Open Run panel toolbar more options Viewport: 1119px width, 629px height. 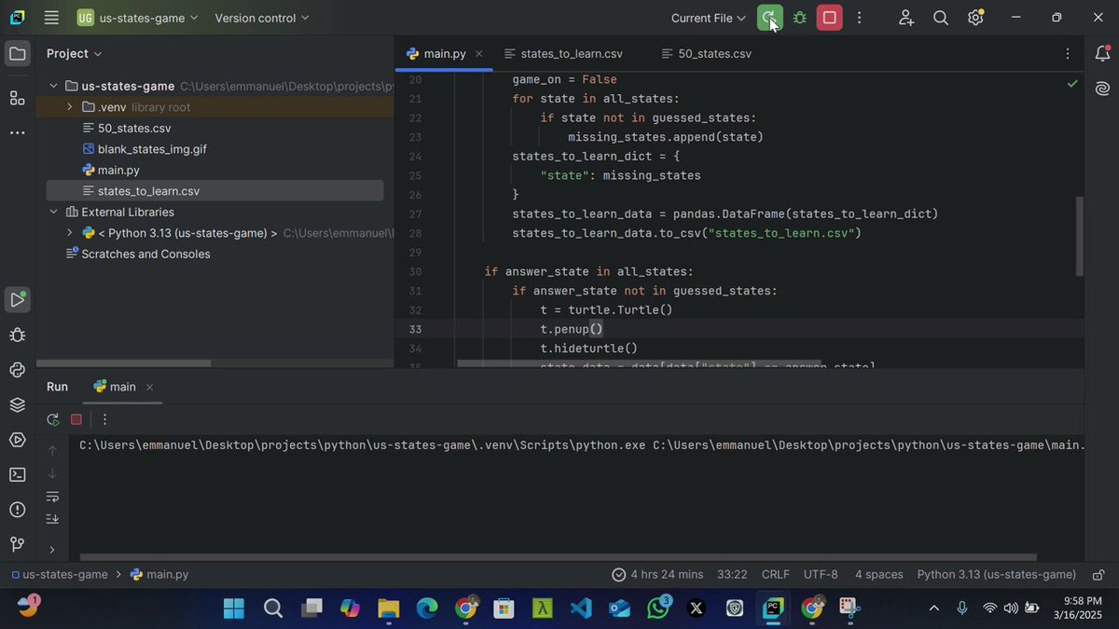tap(104, 420)
